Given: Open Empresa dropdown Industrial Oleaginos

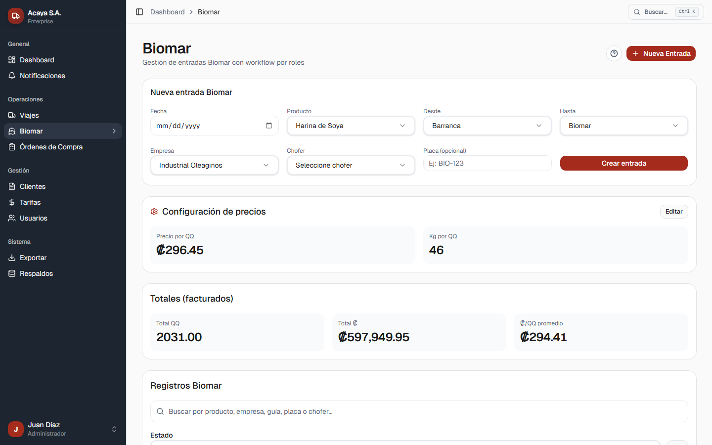Looking at the screenshot, I should pyautogui.click(x=215, y=165).
